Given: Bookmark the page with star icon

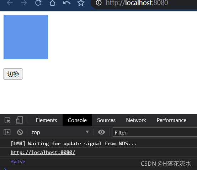Looking at the screenshot, I should pyautogui.click(x=81, y=3).
